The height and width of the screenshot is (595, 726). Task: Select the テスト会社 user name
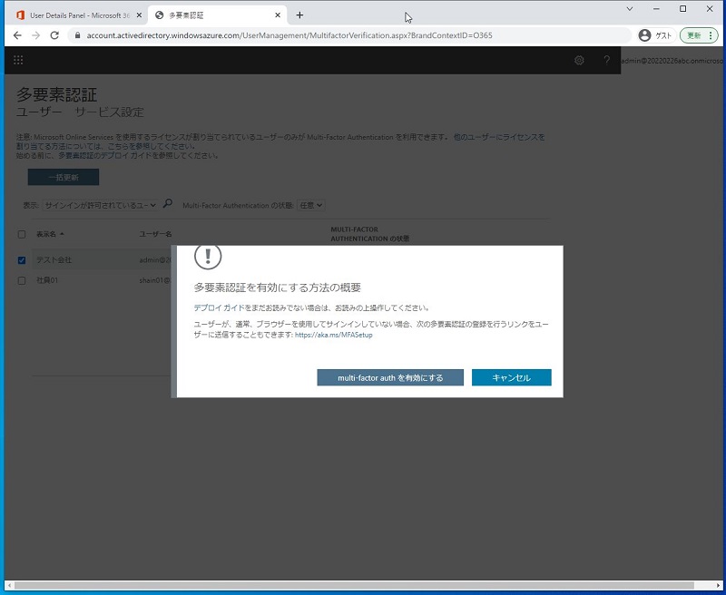point(54,260)
